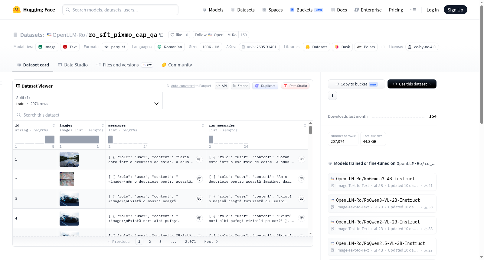The image size is (484, 260).
Task: Click the Log In link
Action: [433, 10]
